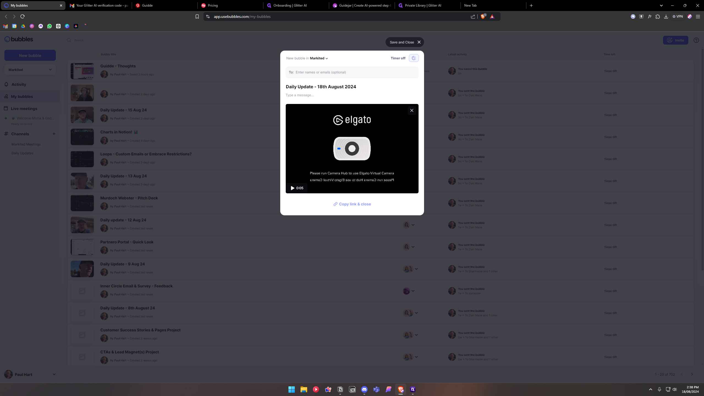
Task: Open Murdoch Webster - Pitch Deck bubble
Action: [129, 198]
